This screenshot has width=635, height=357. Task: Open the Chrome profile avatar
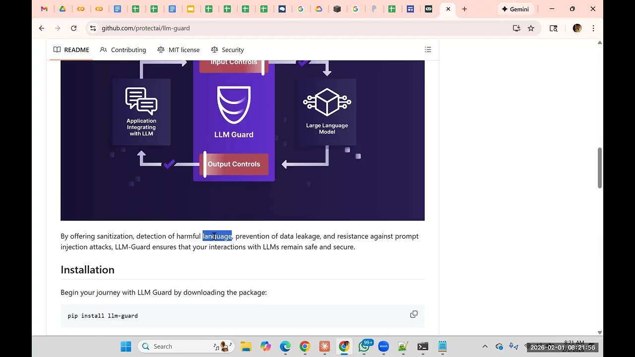click(577, 28)
